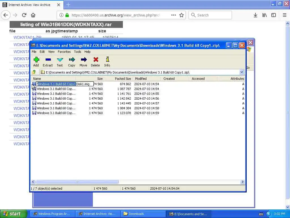290x218 pixels.
Task: Open Firefox hamburger menu
Action: click(x=285, y=15)
